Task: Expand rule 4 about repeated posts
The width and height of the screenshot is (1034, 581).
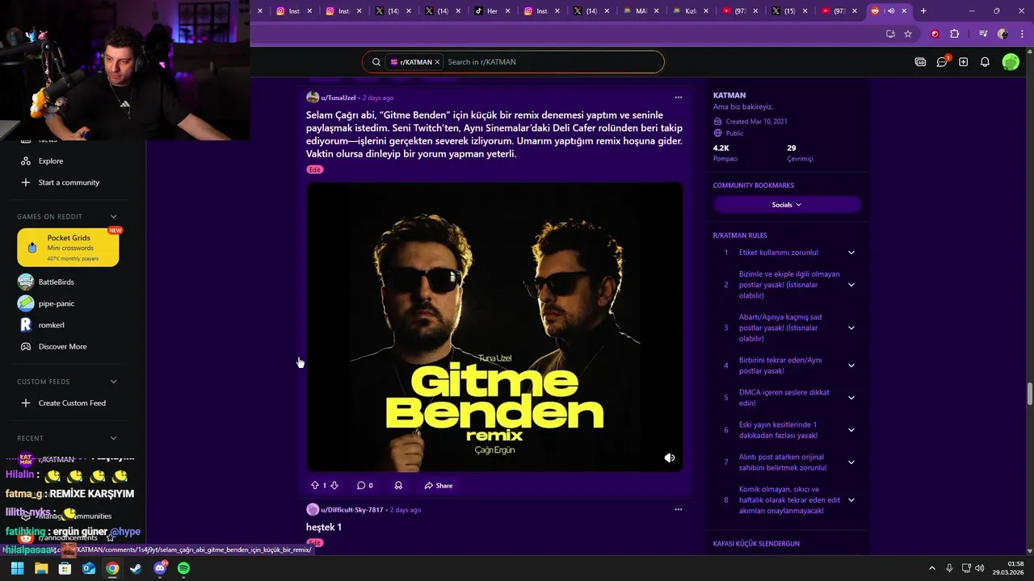Action: [851, 366]
